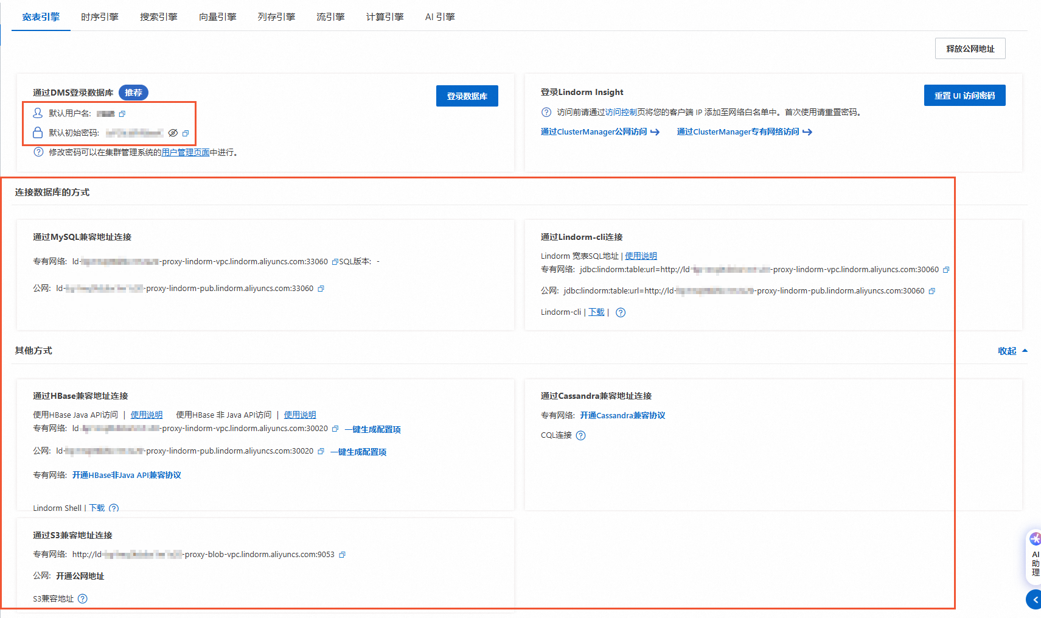Switch to the 宽表引擎 tab
This screenshot has width=1041, height=618.
41,17
